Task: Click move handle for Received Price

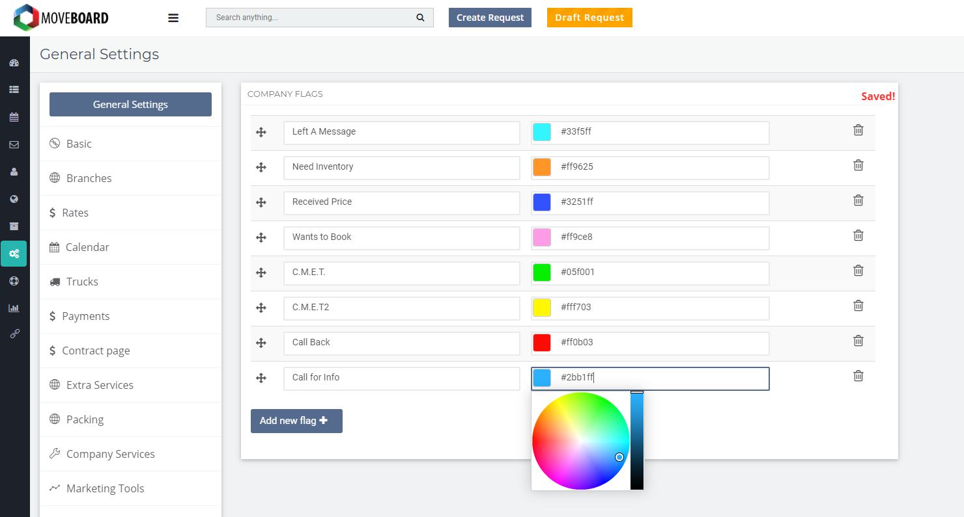Action: [x=261, y=202]
